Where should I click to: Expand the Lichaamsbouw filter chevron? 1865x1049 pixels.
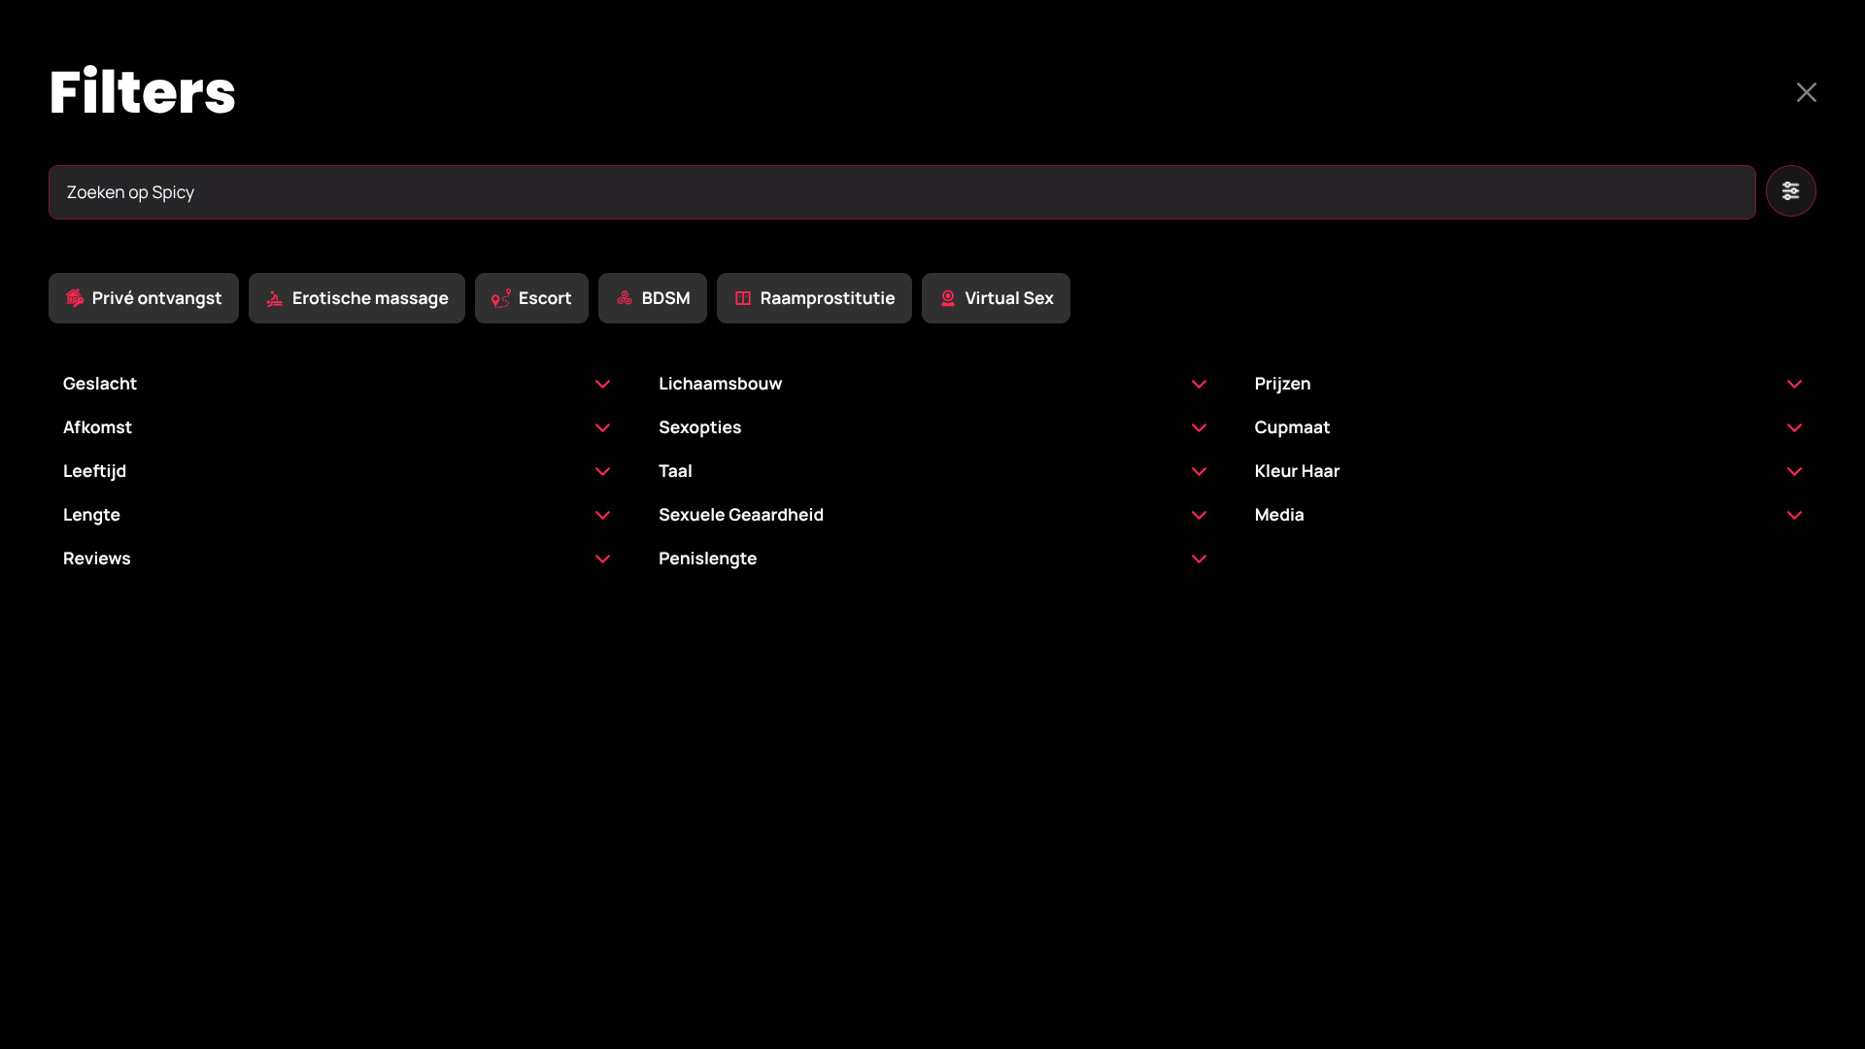pos(1199,385)
